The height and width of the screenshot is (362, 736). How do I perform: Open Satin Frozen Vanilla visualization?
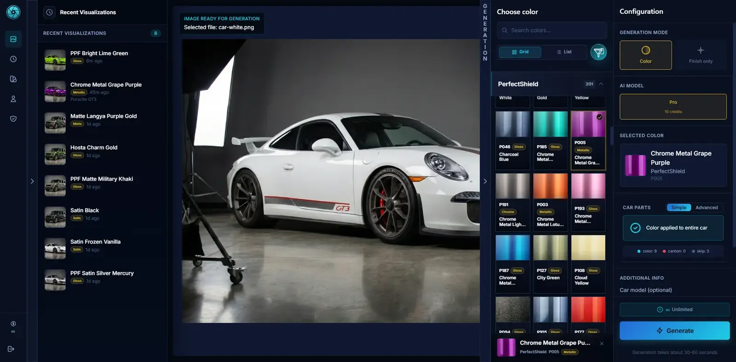point(102,249)
